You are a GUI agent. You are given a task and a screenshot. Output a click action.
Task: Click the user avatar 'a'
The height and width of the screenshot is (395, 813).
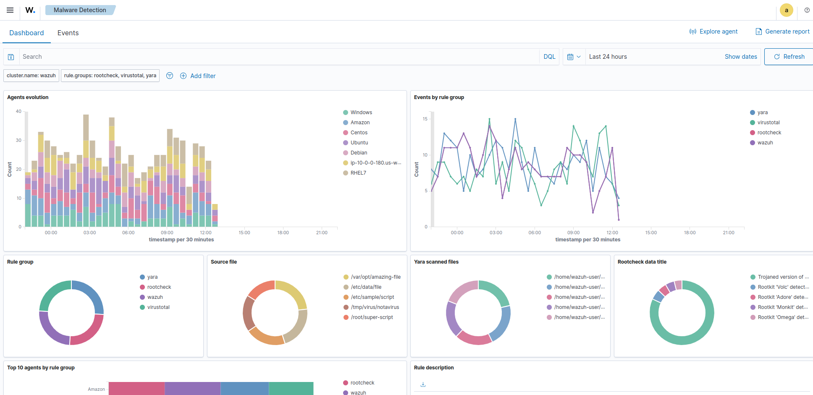[x=786, y=10]
